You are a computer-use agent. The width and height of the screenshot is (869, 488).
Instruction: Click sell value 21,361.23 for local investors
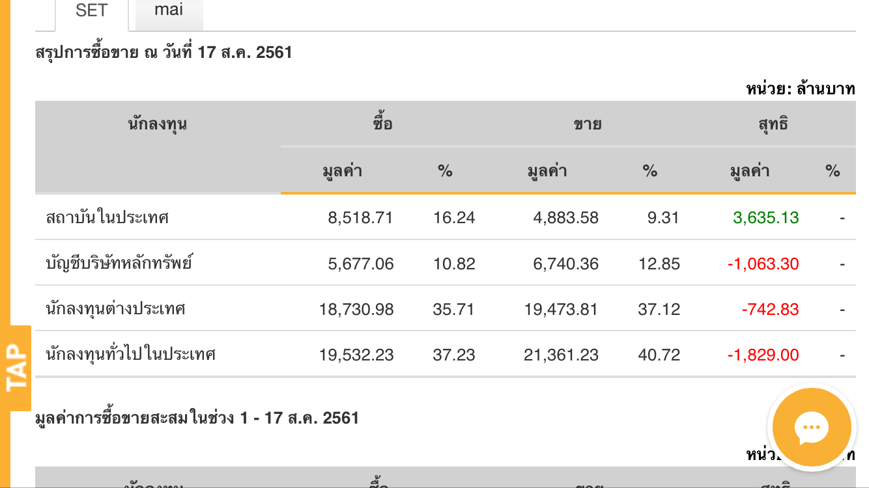coord(561,355)
